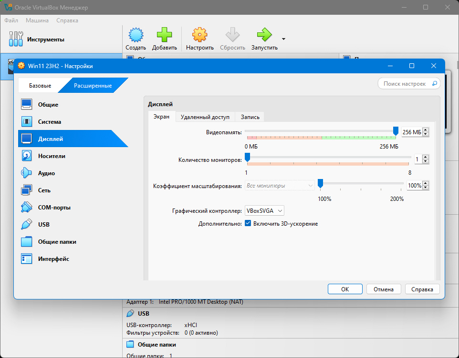Switch to the Расширенные settings mode tab

point(93,86)
